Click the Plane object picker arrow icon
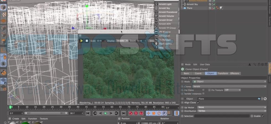This screenshot has width=271, height=124. click(265, 99)
